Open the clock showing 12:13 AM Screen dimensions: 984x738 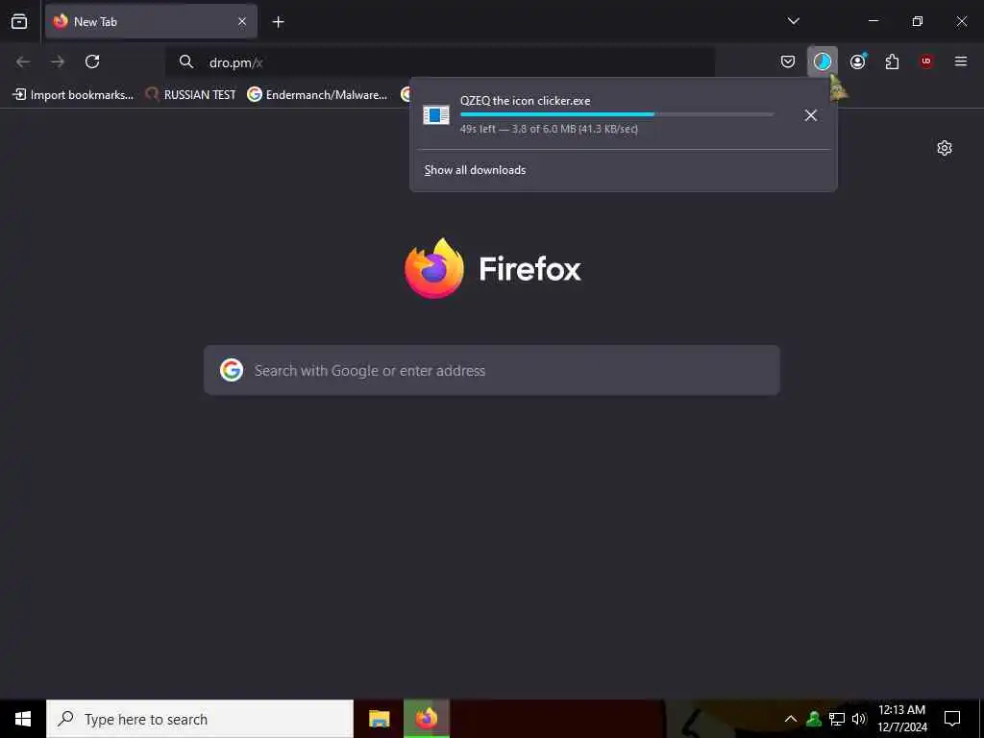pyautogui.click(x=901, y=719)
